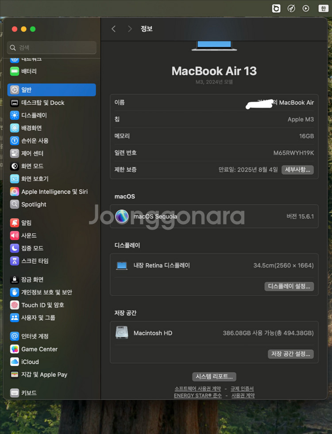The height and width of the screenshot is (434, 332).
Task: Click the chip value Apple M3
Action: 301,119
